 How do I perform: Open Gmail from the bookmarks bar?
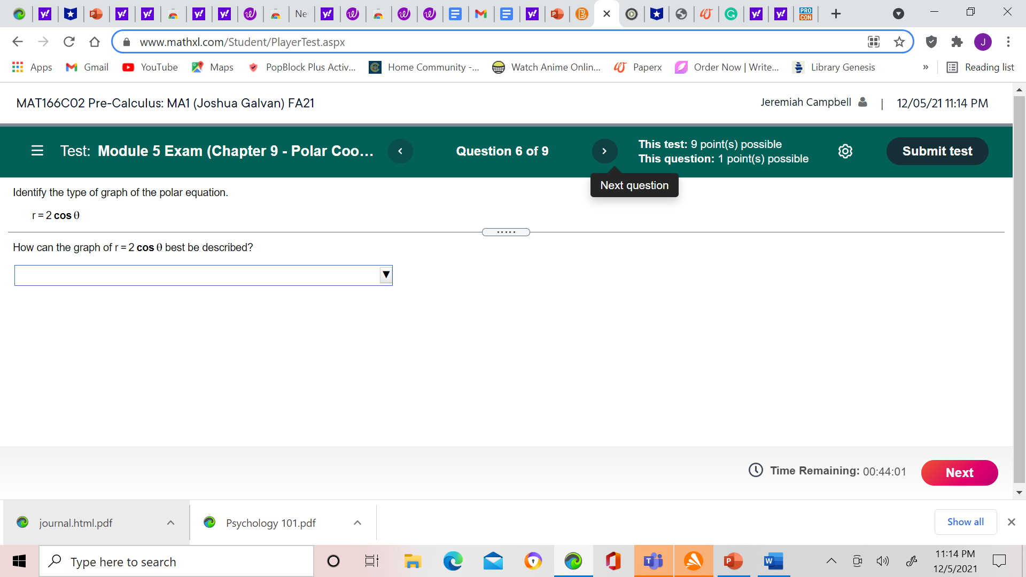86,67
